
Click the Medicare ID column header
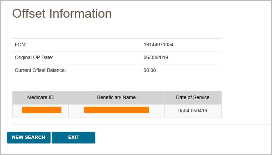coord(40,98)
